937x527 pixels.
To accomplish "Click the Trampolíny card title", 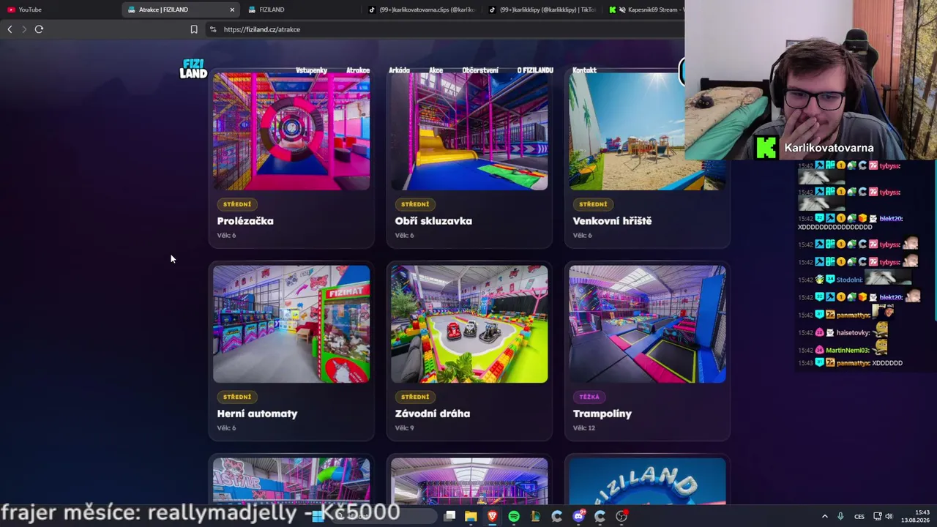I will (602, 414).
